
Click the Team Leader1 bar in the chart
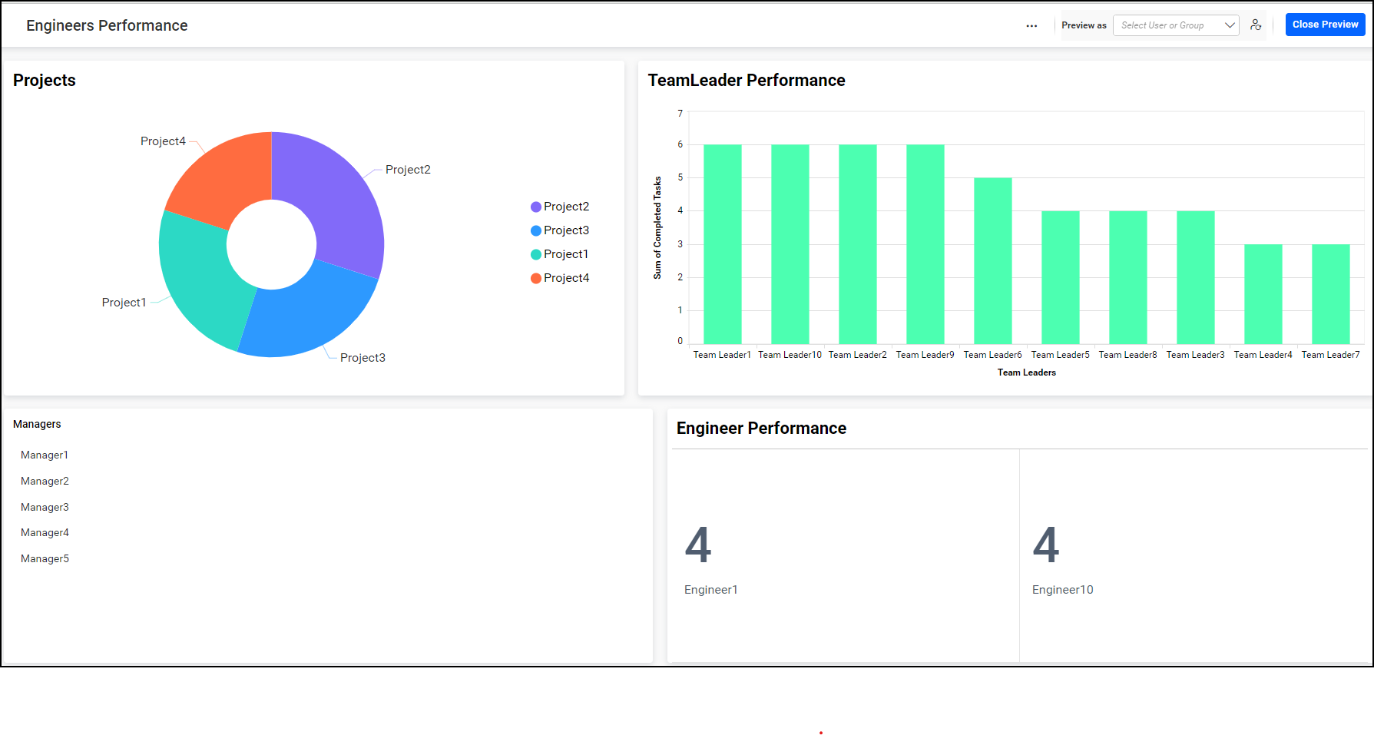tap(721, 242)
